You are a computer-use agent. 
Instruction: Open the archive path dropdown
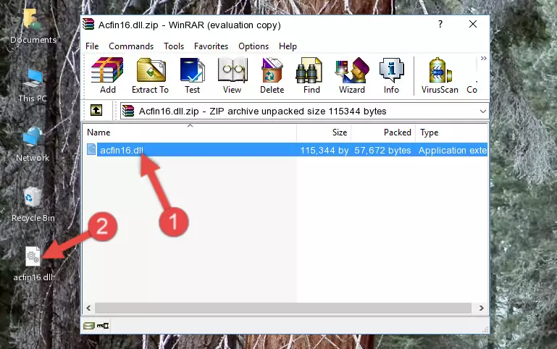(482, 112)
